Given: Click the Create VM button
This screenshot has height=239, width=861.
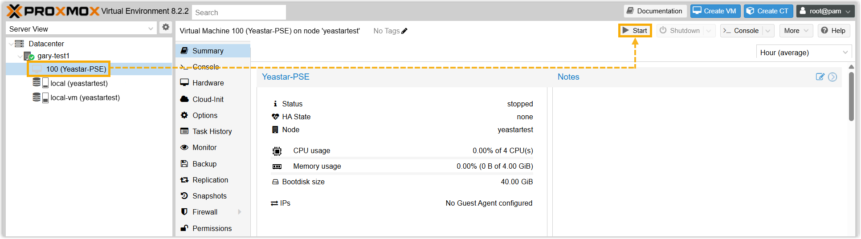Looking at the screenshot, I should click(x=715, y=11).
